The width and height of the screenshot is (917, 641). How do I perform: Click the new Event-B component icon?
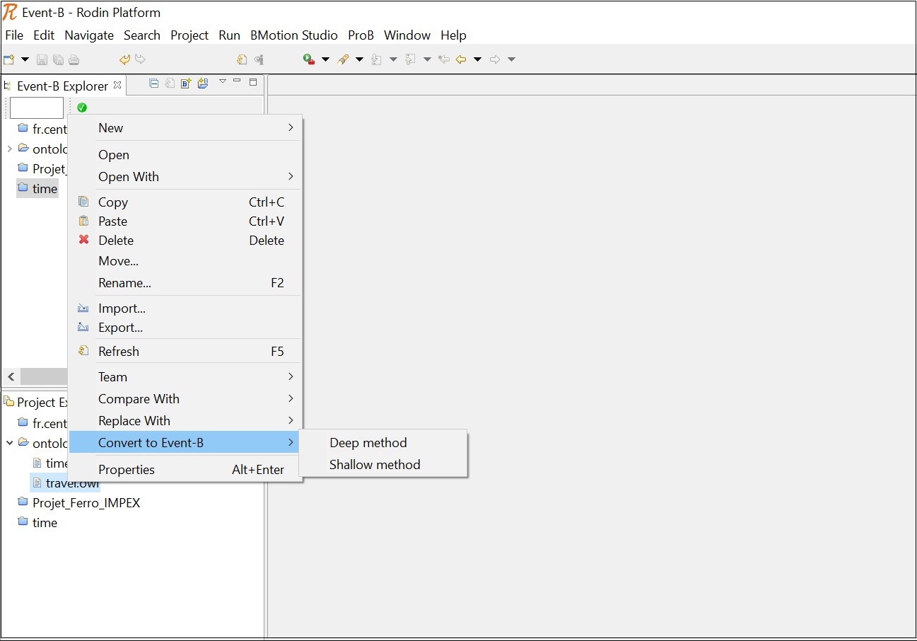point(186,83)
